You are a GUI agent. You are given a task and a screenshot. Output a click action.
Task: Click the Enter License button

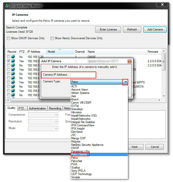pos(108,29)
